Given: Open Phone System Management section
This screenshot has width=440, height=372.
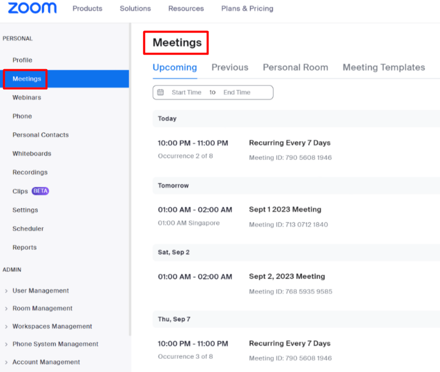Looking at the screenshot, I should (55, 344).
